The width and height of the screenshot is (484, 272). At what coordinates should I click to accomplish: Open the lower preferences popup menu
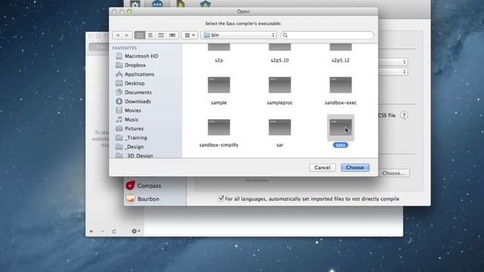(392, 72)
